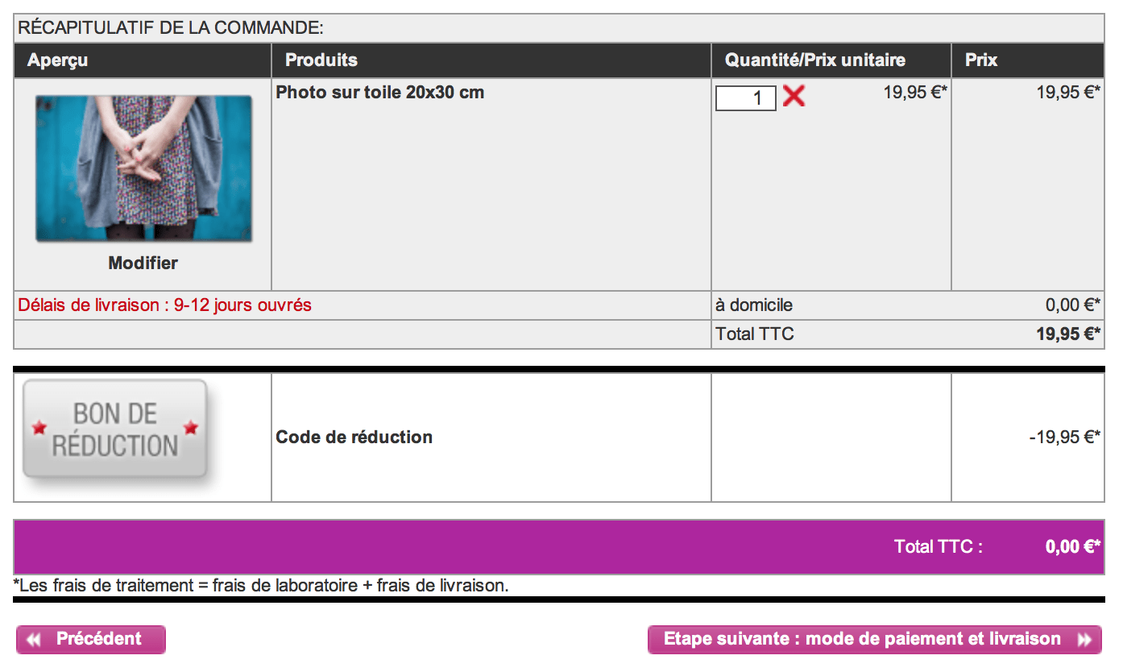Open the canvas photo preview thumbnail

point(143,168)
